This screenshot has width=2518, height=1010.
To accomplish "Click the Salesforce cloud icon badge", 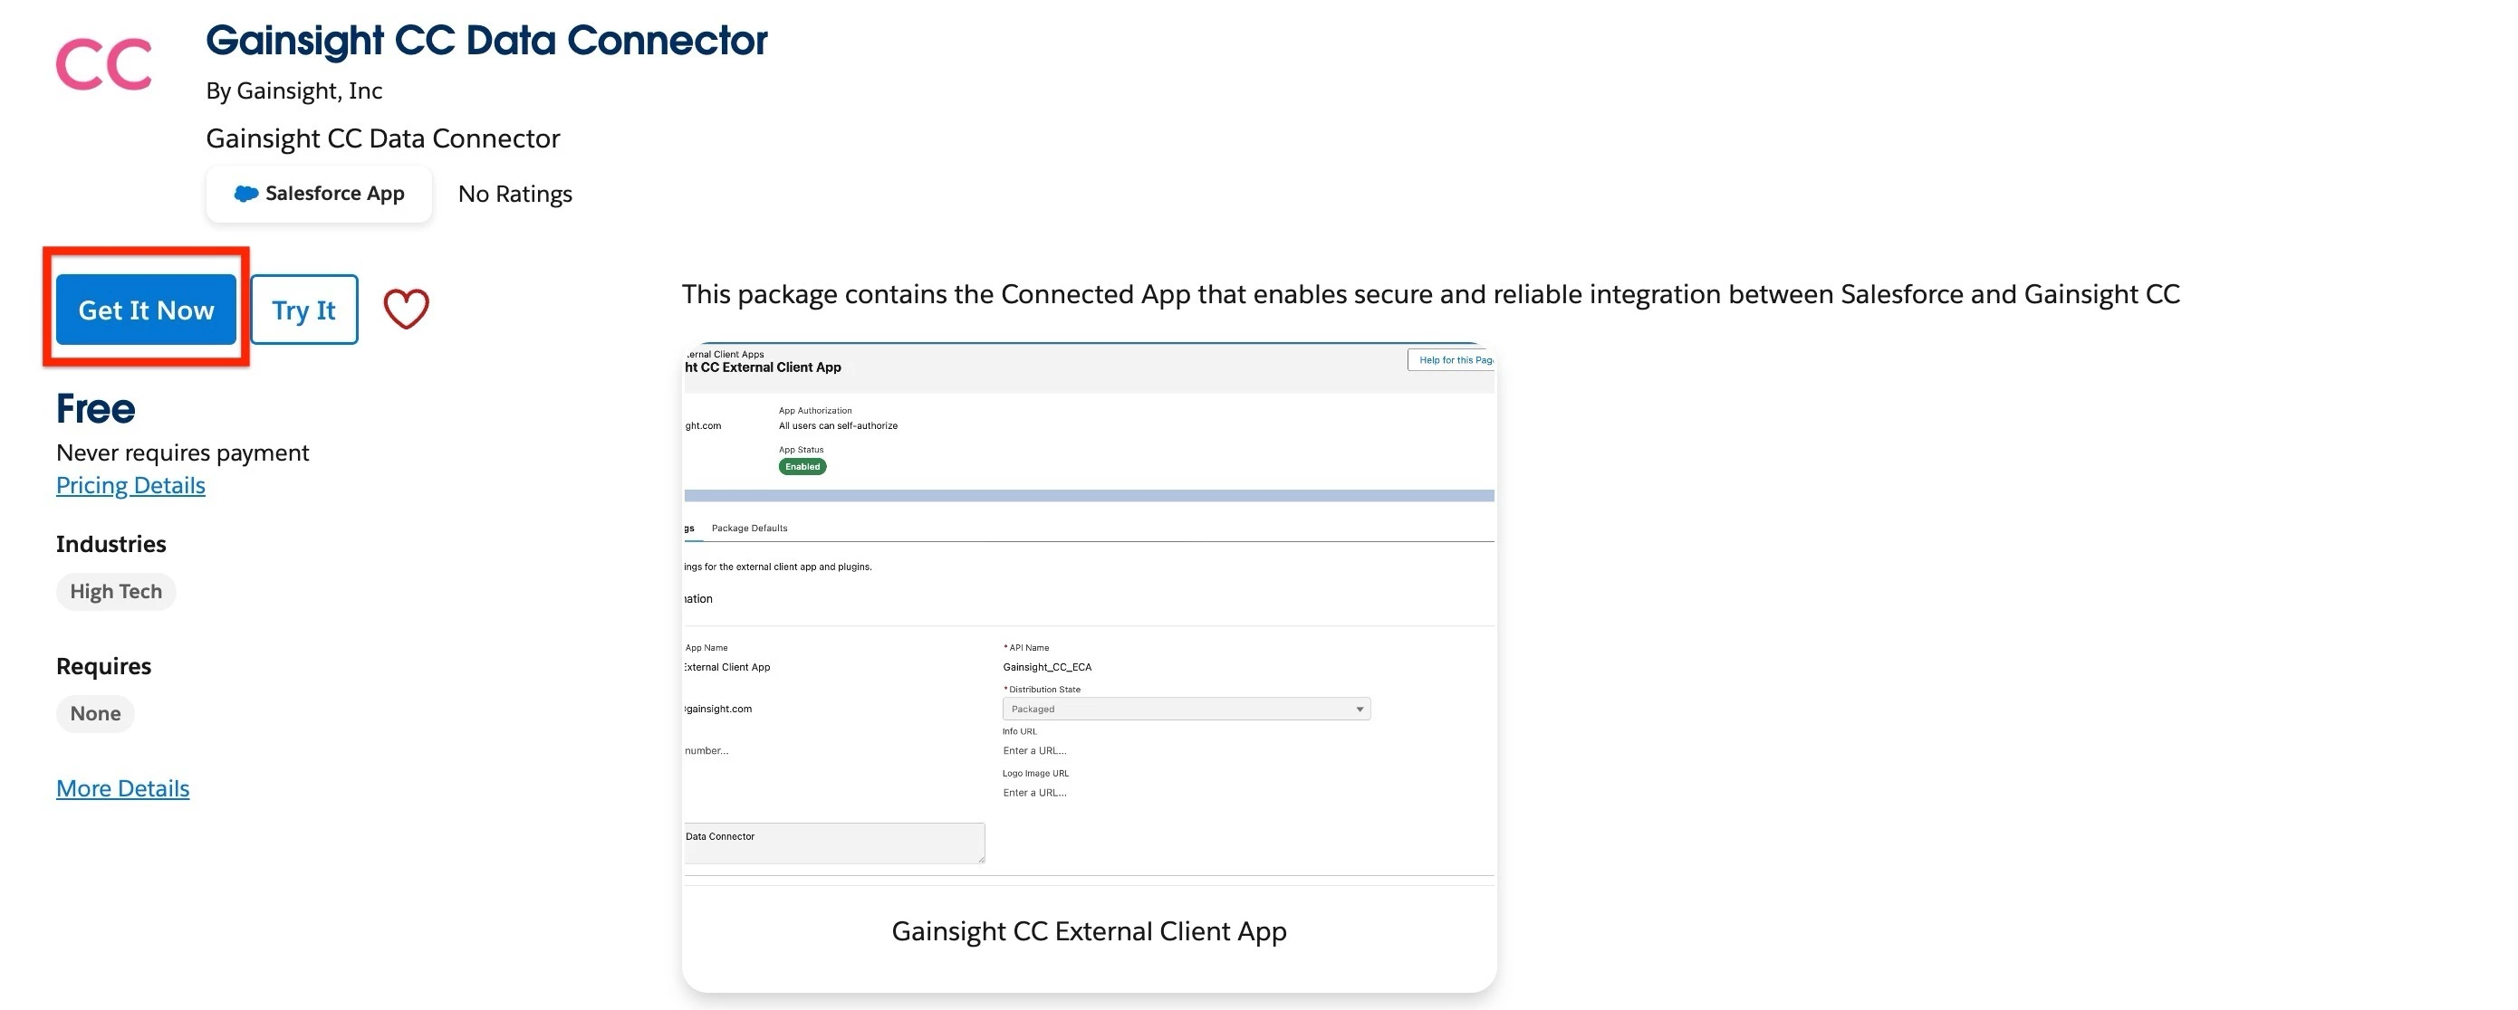I will tap(246, 194).
